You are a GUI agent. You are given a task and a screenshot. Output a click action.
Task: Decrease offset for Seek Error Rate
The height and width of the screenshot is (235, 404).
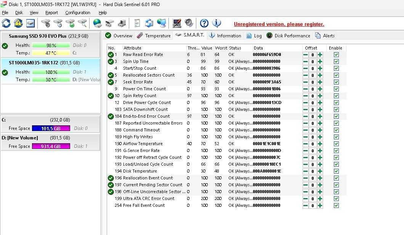[306, 82]
